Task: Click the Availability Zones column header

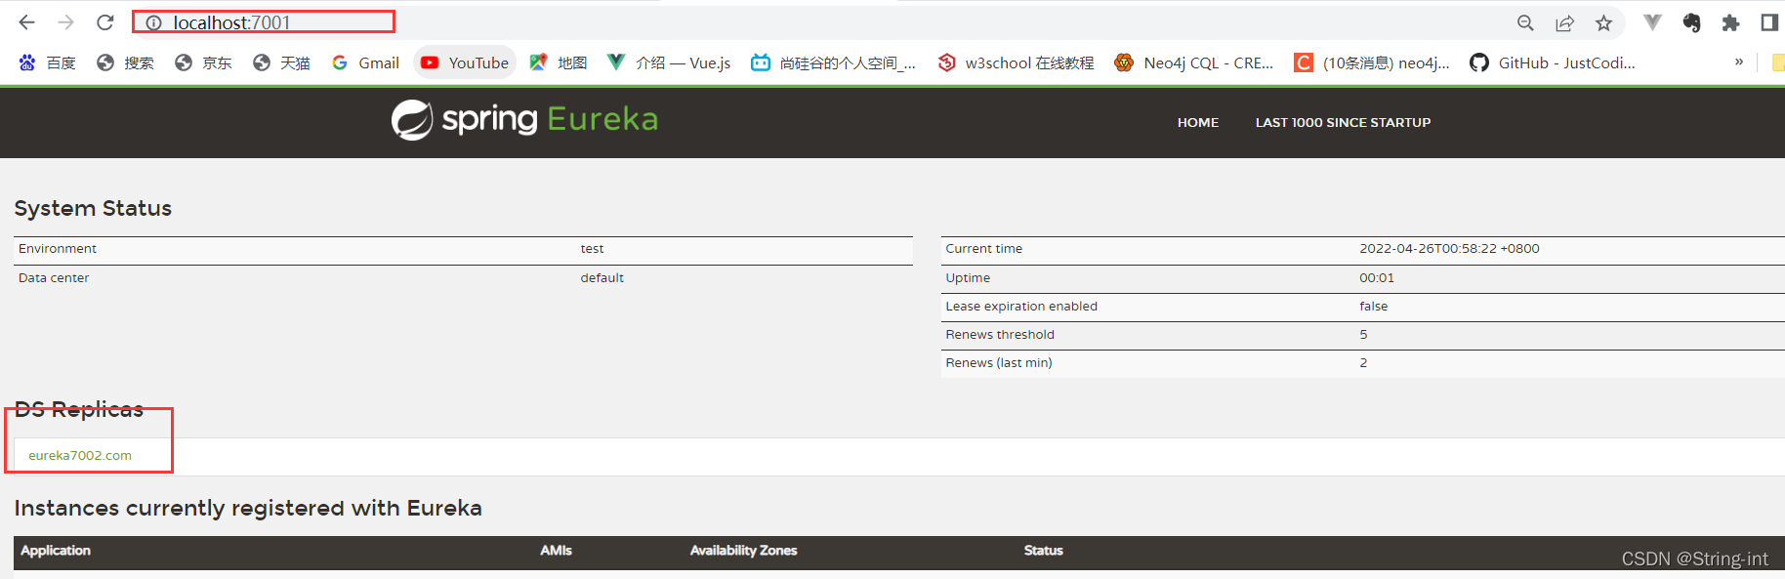Action: point(744,551)
